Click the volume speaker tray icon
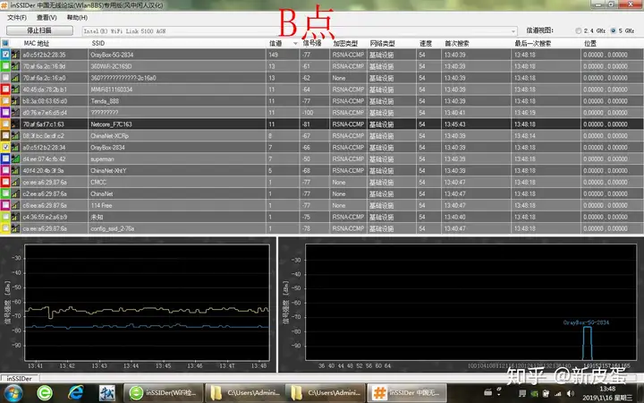644x403 pixels. click(x=570, y=393)
